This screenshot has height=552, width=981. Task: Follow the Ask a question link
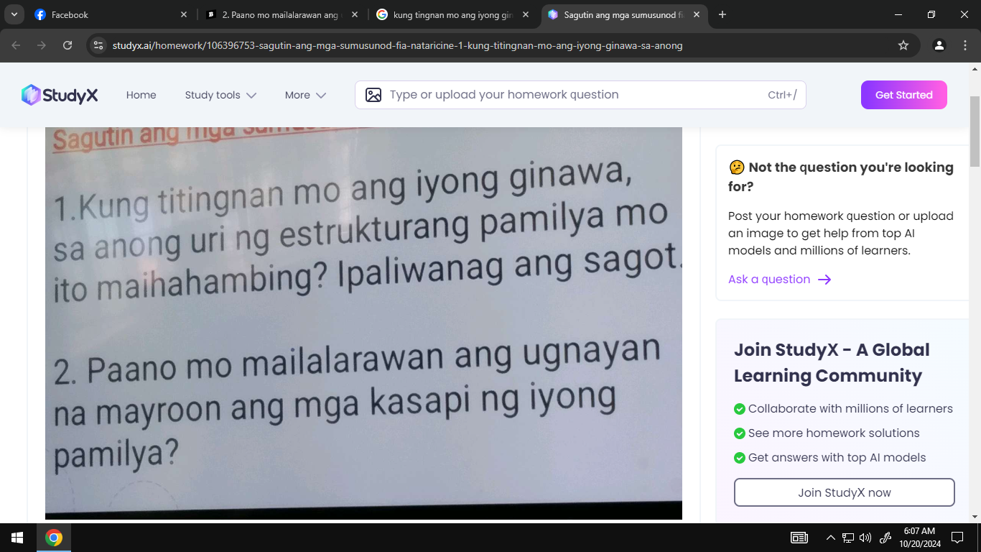tap(779, 280)
